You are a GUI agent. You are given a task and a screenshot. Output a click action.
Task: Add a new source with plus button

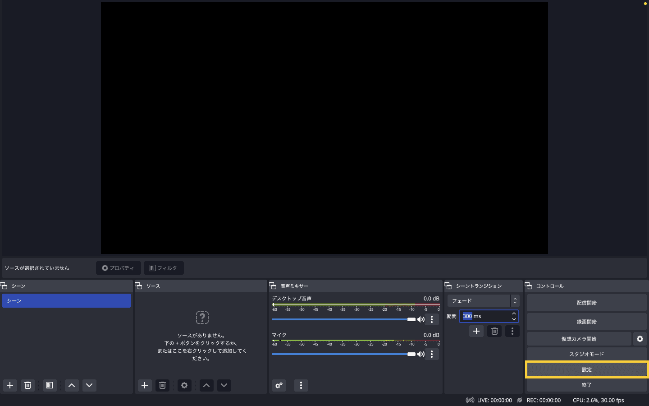coord(145,385)
